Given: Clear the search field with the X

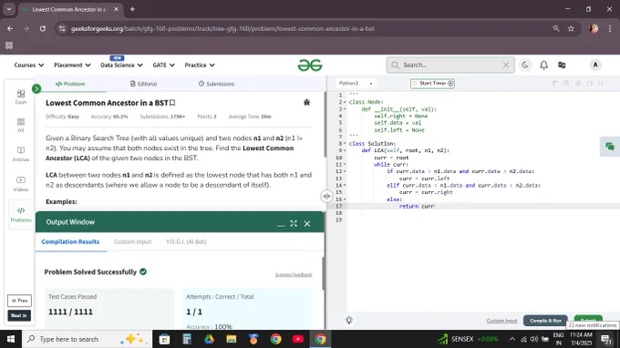Looking at the screenshot, I should click(506, 65).
